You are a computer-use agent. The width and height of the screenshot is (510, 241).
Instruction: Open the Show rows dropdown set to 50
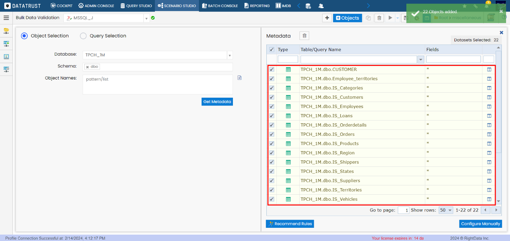446,210
